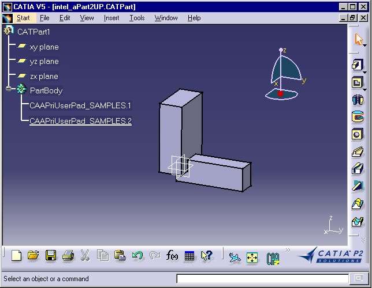Activate the Stiffener tool icon
372x288 pixels.
tap(358, 186)
